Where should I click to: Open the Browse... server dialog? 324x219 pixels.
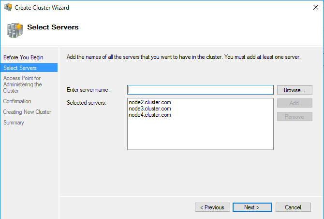(x=295, y=90)
